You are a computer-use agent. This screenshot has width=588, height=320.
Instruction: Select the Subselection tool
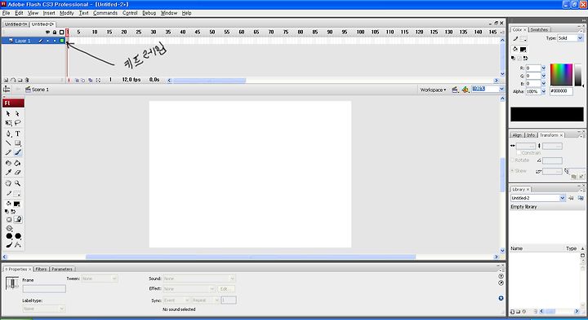(x=17, y=114)
